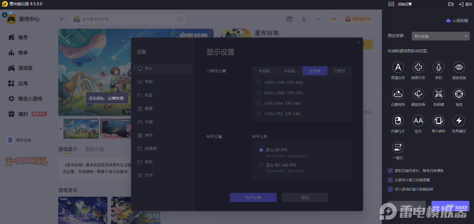Image resolution: width=474 pixels, height=224 pixels.
Task: Go back with the arrow in game center
Action: pos(62,19)
